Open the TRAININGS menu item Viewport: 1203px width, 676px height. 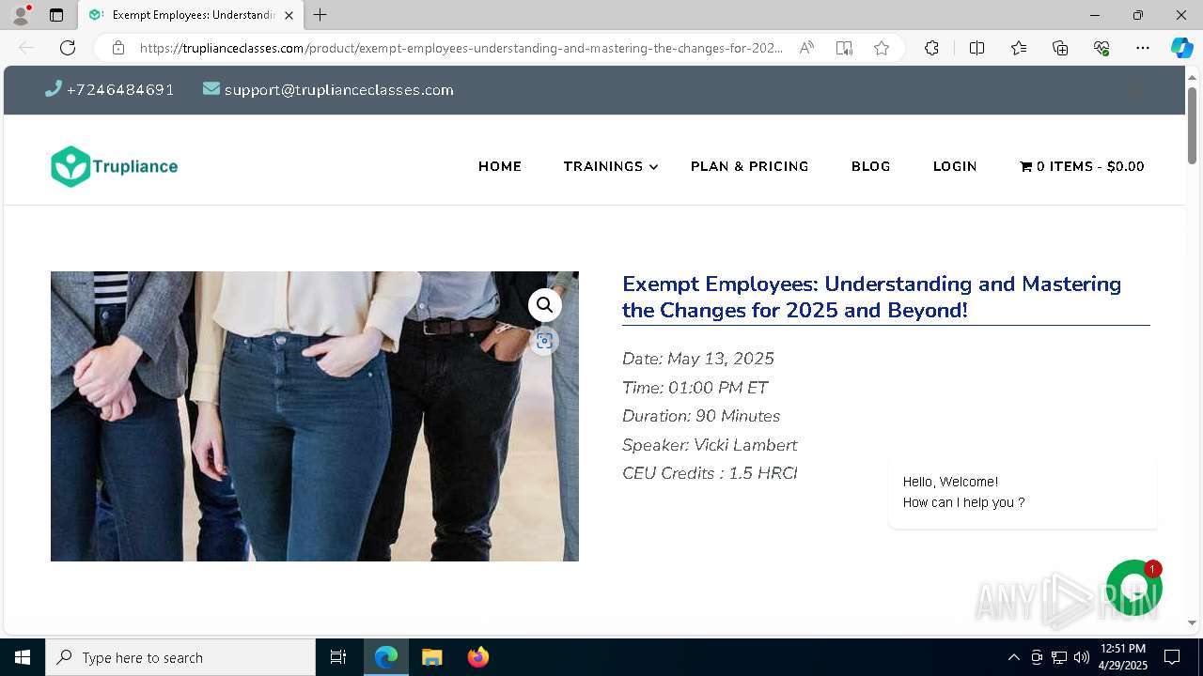click(x=603, y=166)
